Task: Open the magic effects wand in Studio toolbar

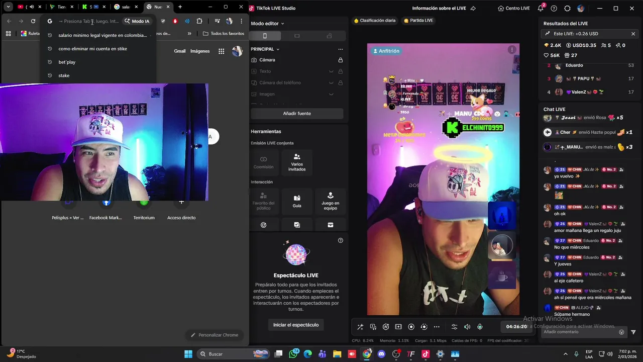Action: click(x=360, y=327)
